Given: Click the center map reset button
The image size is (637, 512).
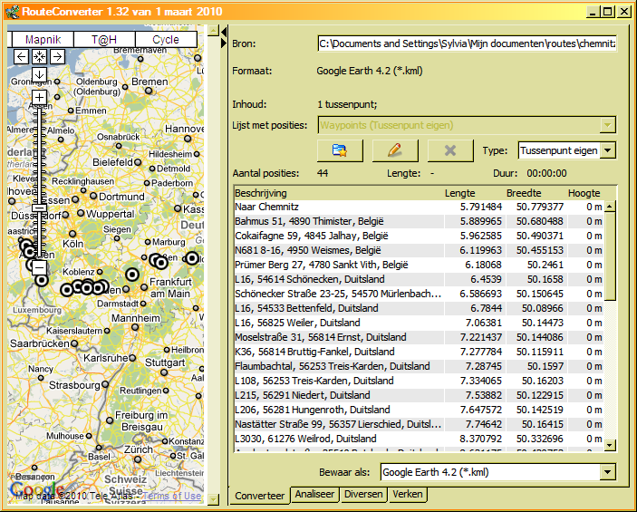Looking at the screenshot, I should (39, 57).
